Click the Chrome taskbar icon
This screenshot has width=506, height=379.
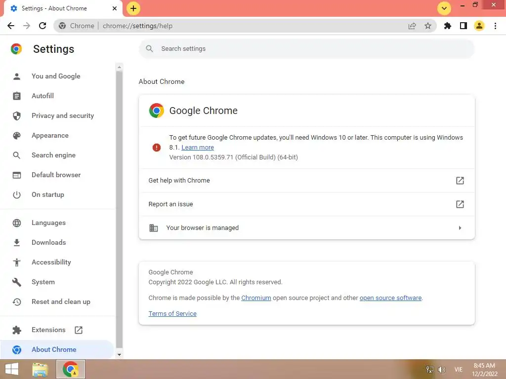[71, 369]
